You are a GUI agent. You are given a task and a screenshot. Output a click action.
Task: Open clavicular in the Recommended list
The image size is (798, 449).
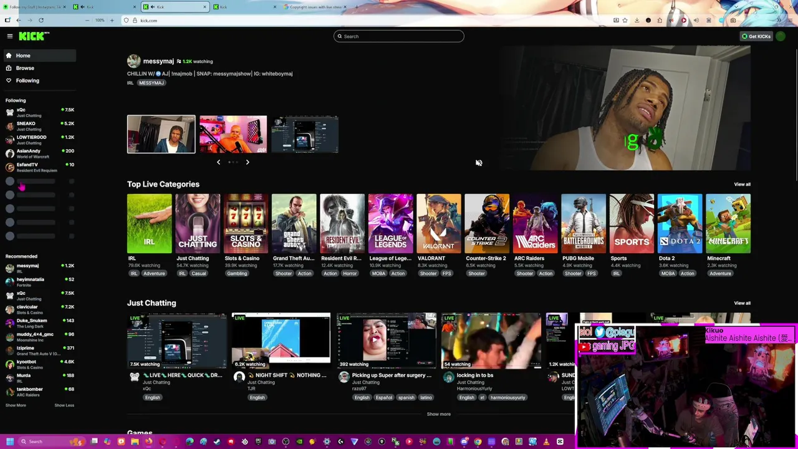point(39,309)
